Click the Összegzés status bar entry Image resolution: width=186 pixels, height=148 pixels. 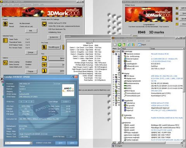[117, 146]
